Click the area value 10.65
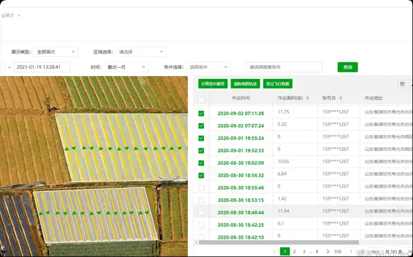413x257 pixels. tap(283, 161)
